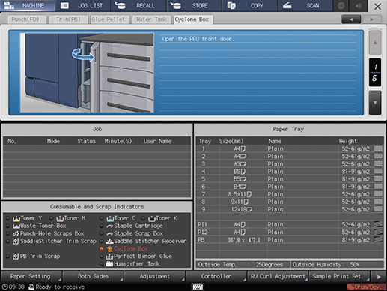Expand the Paper Setting button menu

(31, 276)
